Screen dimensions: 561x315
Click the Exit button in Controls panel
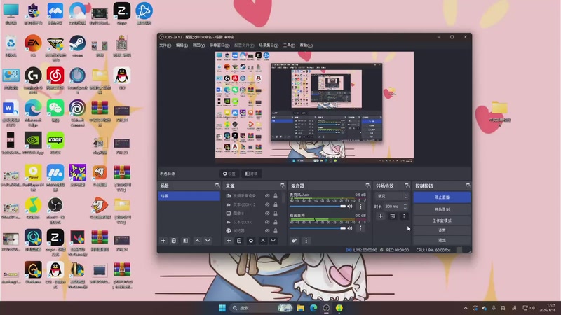pyautogui.click(x=442, y=240)
